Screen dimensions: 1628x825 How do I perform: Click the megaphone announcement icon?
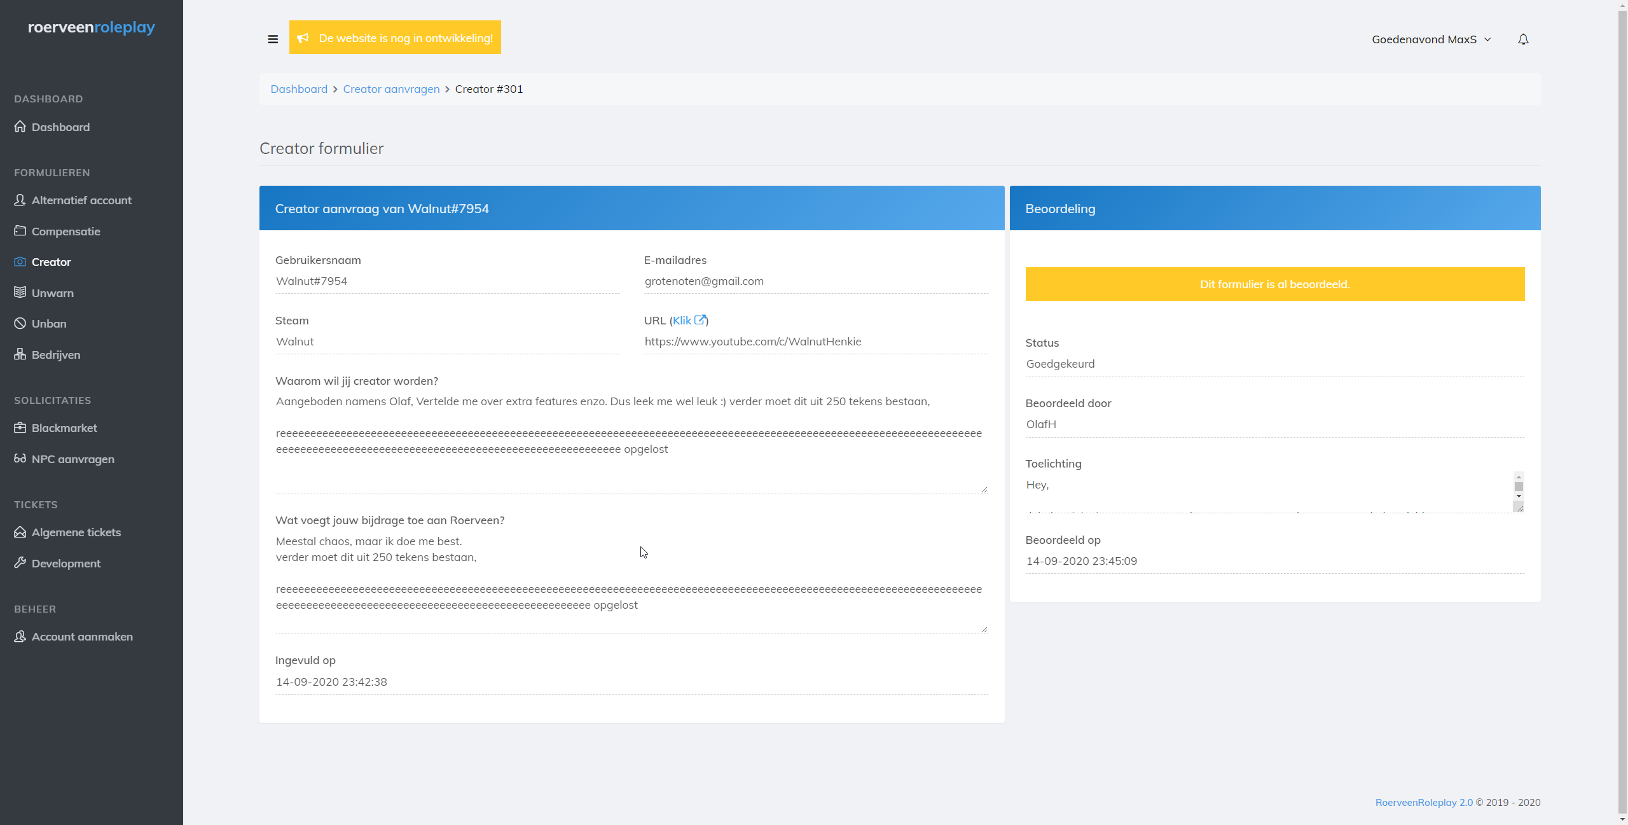click(303, 38)
